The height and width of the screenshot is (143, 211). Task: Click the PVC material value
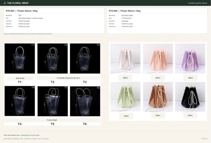pos(20,15)
